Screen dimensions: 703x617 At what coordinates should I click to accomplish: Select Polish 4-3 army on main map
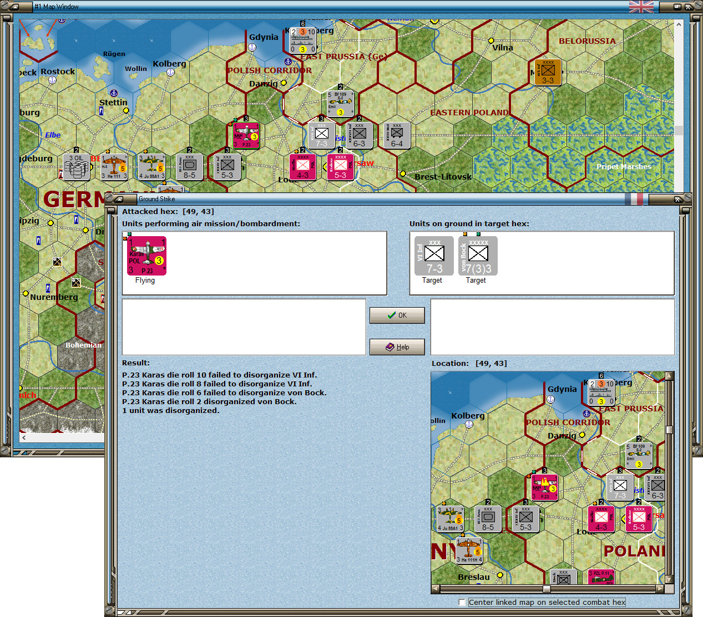tap(302, 167)
